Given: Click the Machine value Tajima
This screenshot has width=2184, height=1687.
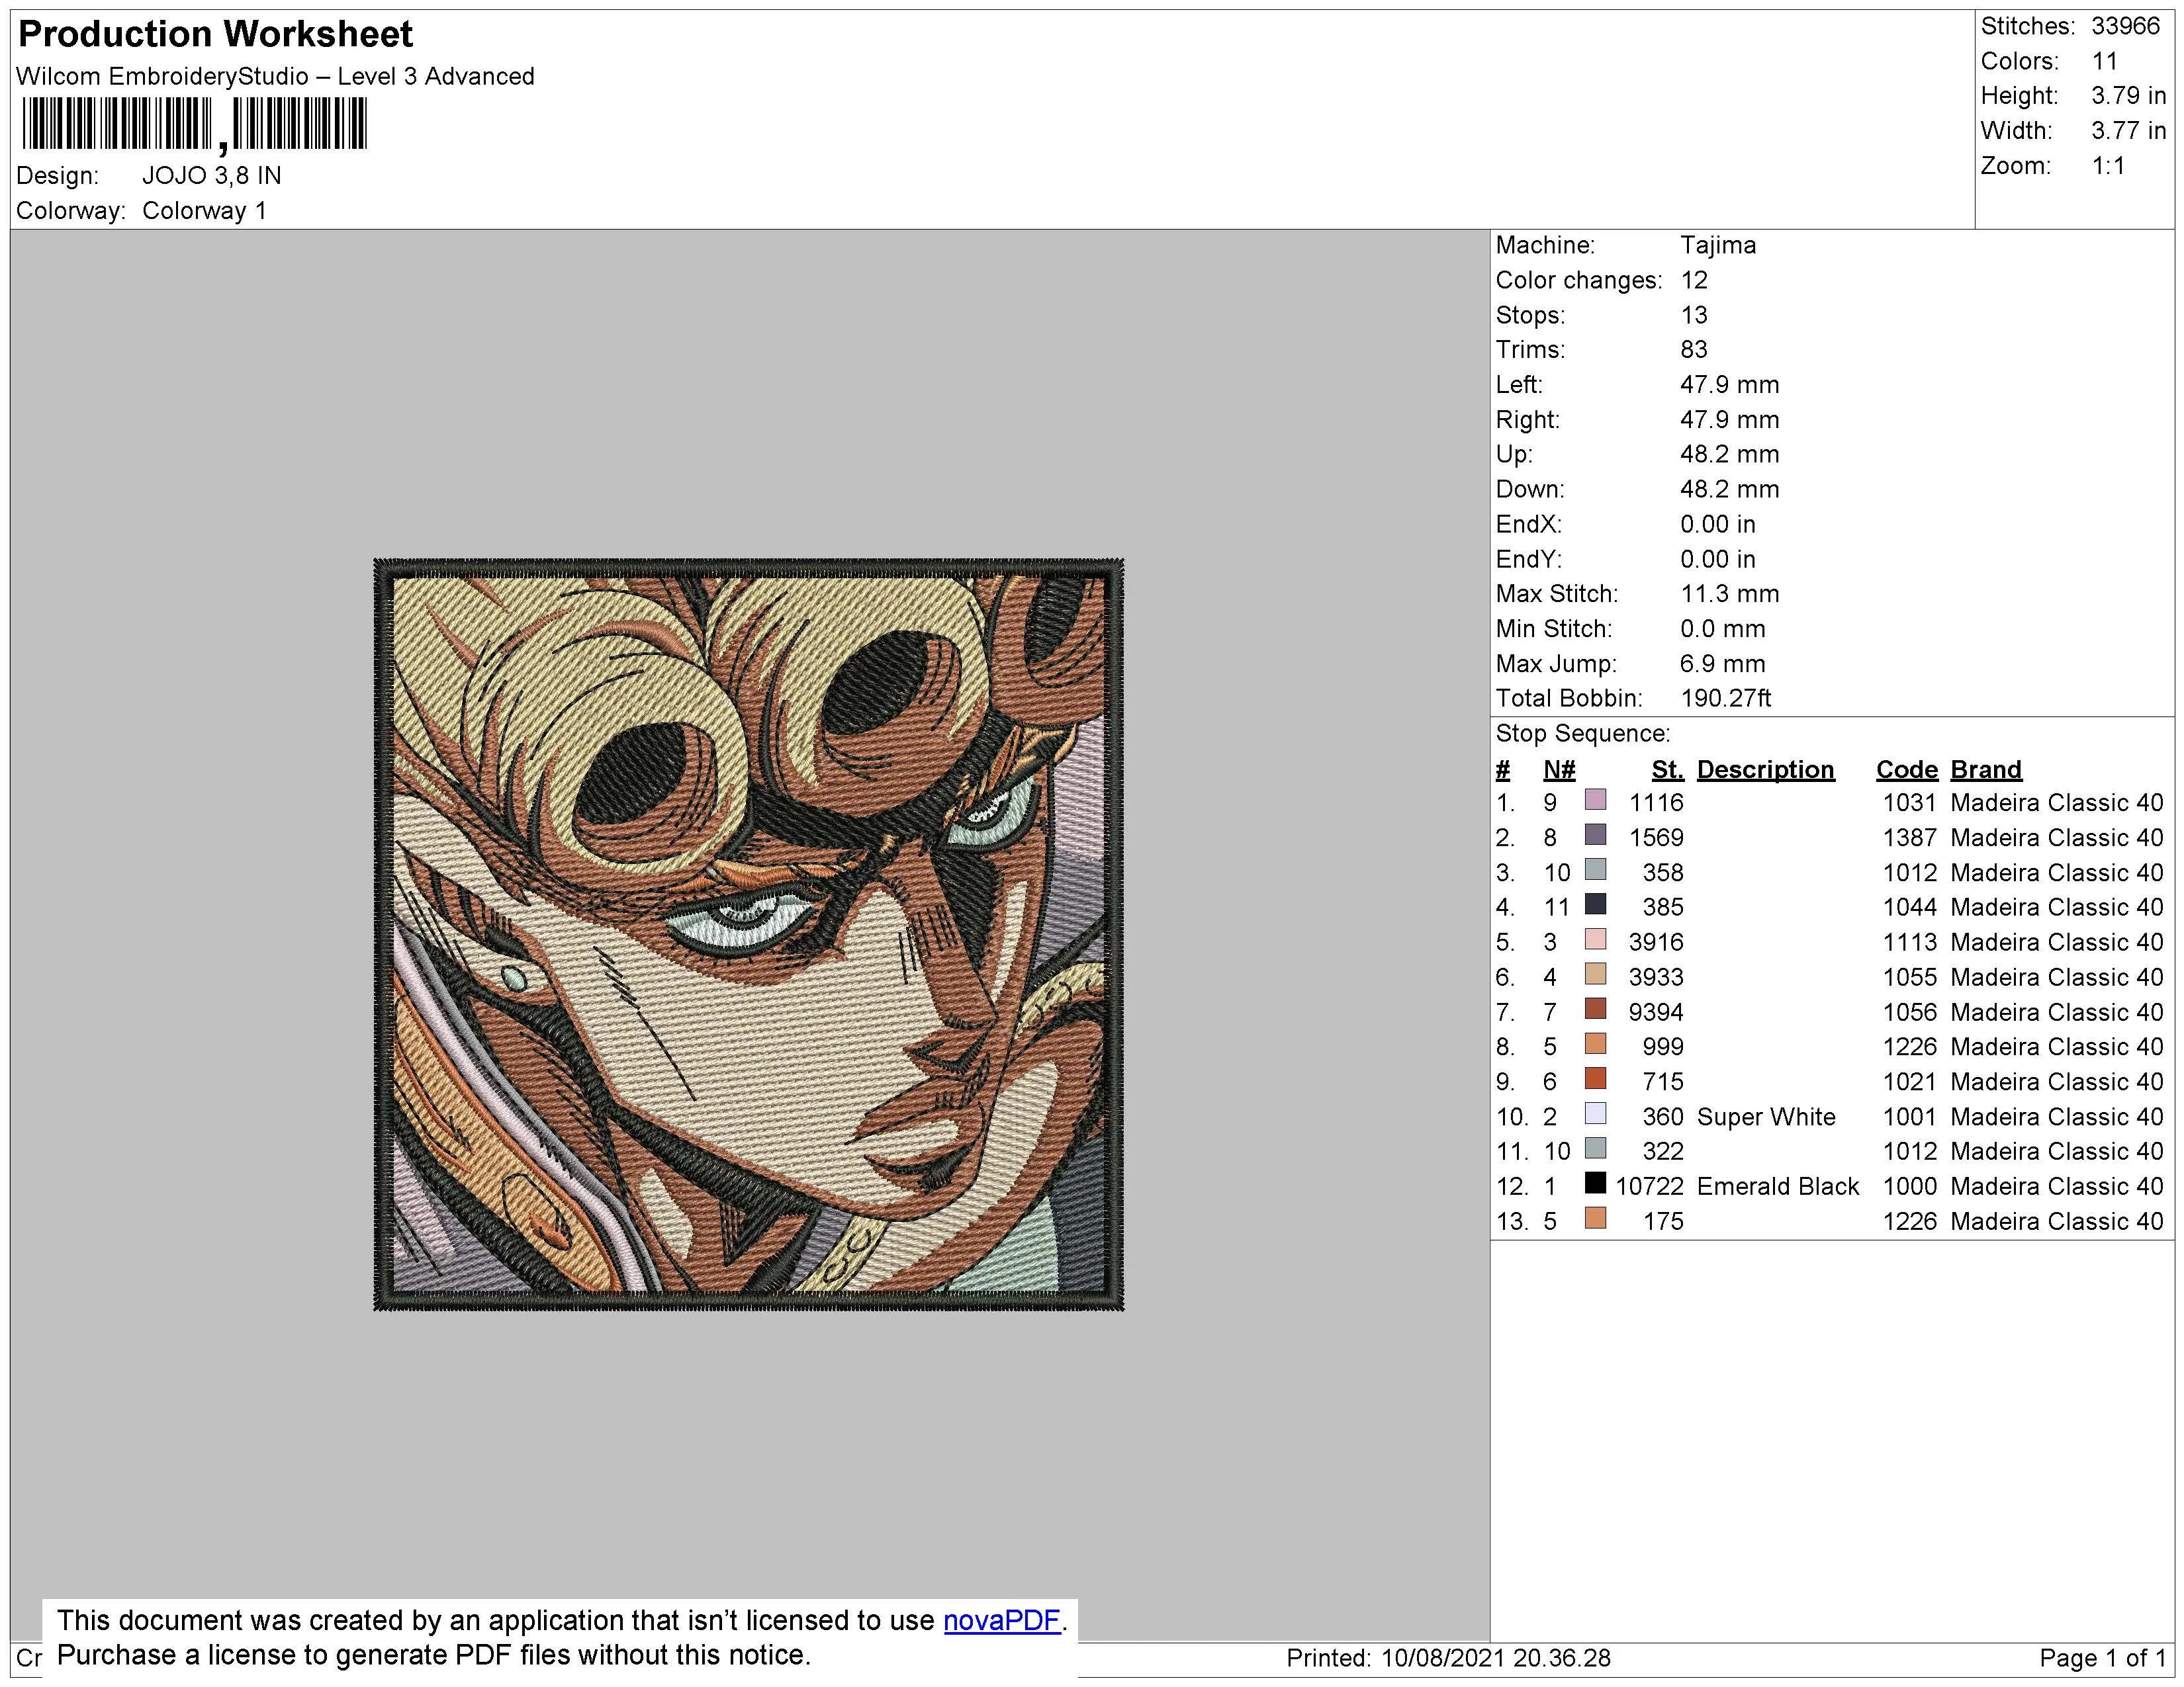Looking at the screenshot, I should point(1718,246).
